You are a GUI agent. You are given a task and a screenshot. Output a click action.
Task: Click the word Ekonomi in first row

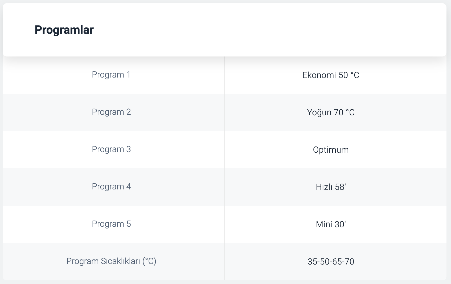pos(319,75)
